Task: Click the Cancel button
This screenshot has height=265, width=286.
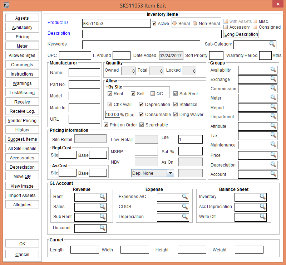Action: (x=22, y=254)
